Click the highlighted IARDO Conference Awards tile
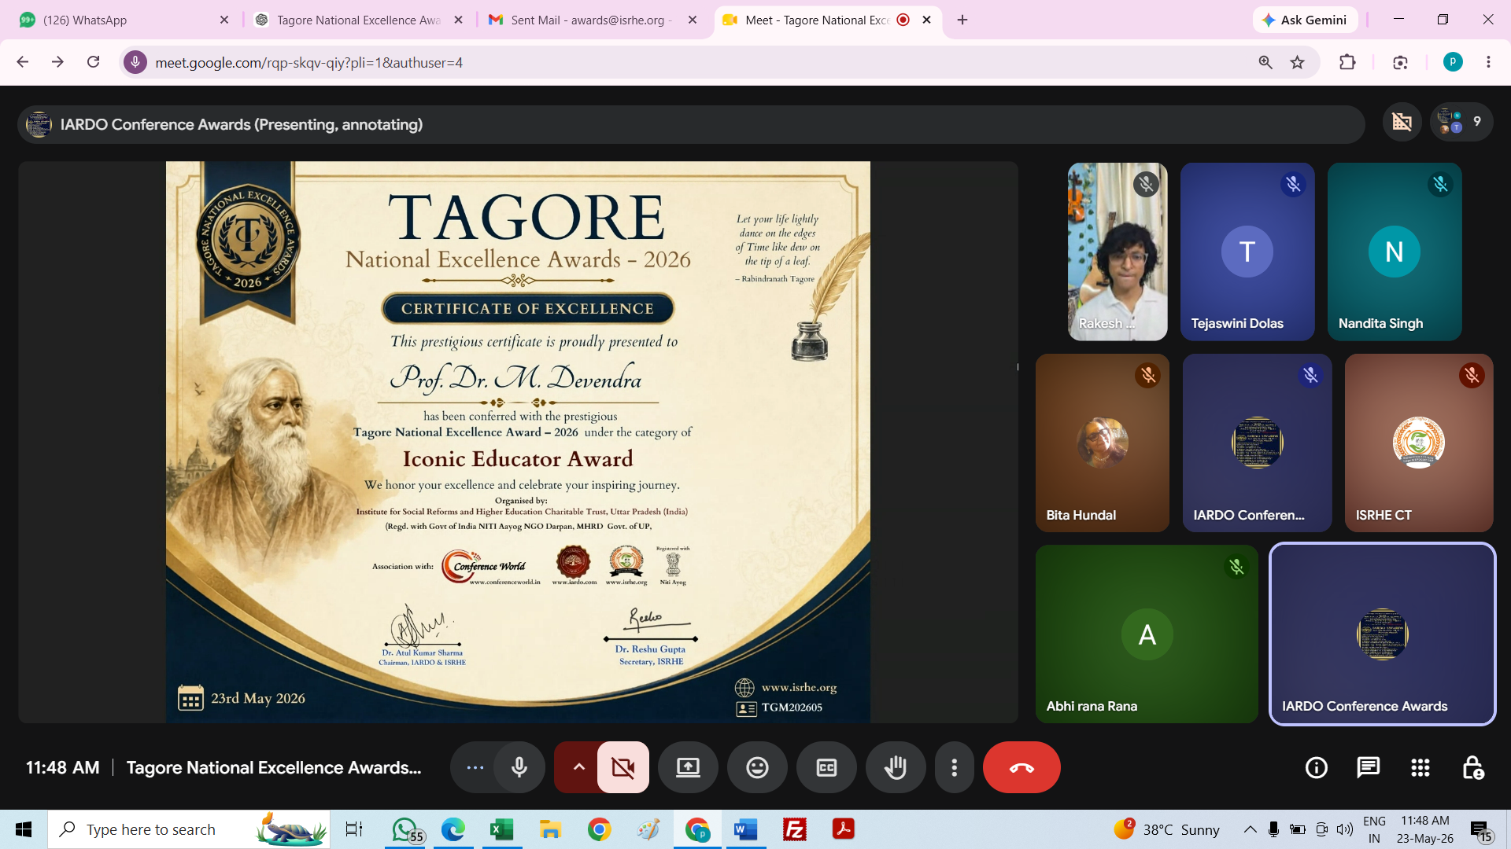Image resolution: width=1511 pixels, height=849 pixels. [x=1383, y=634]
